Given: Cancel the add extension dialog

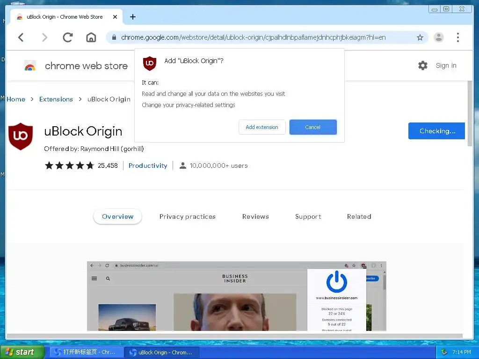Looking at the screenshot, I should tap(313, 127).
